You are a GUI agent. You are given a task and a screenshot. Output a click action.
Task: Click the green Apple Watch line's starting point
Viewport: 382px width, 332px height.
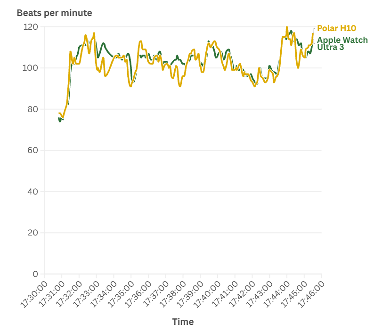tap(59, 119)
